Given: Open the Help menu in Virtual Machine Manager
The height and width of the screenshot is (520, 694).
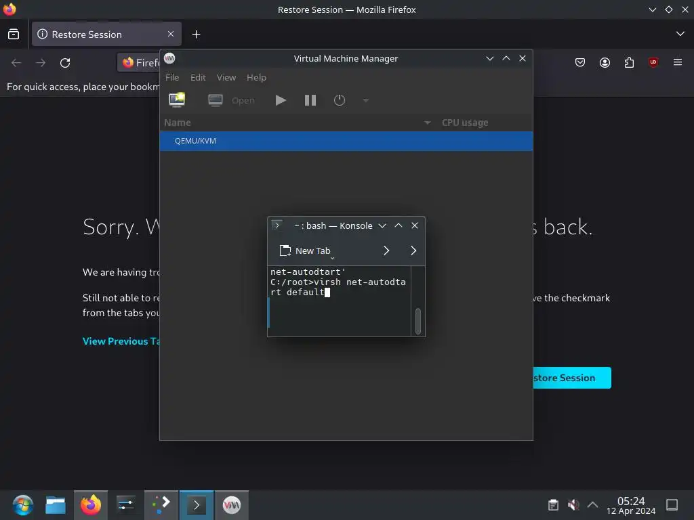Looking at the screenshot, I should point(256,77).
